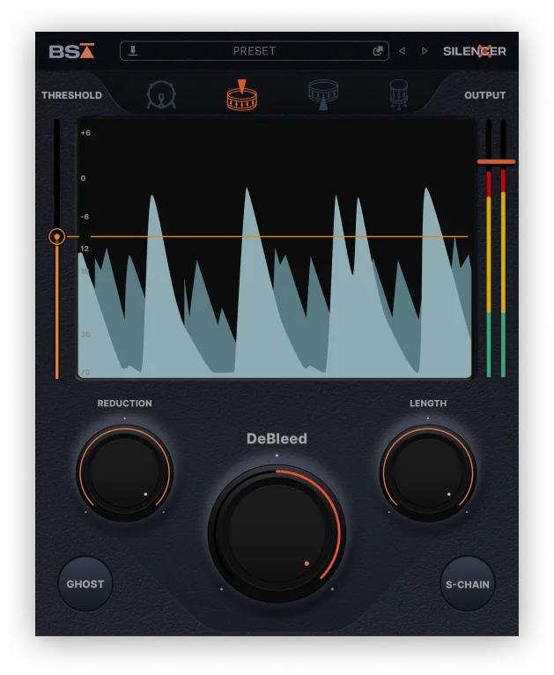Click the waveform display area
The image size is (554, 675).
(275, 248)
